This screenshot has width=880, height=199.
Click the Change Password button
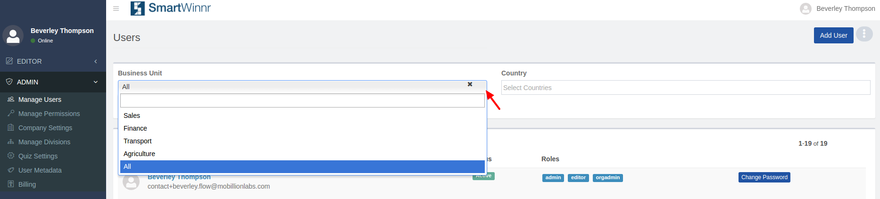pyautogui.click(x=764, y=177)
